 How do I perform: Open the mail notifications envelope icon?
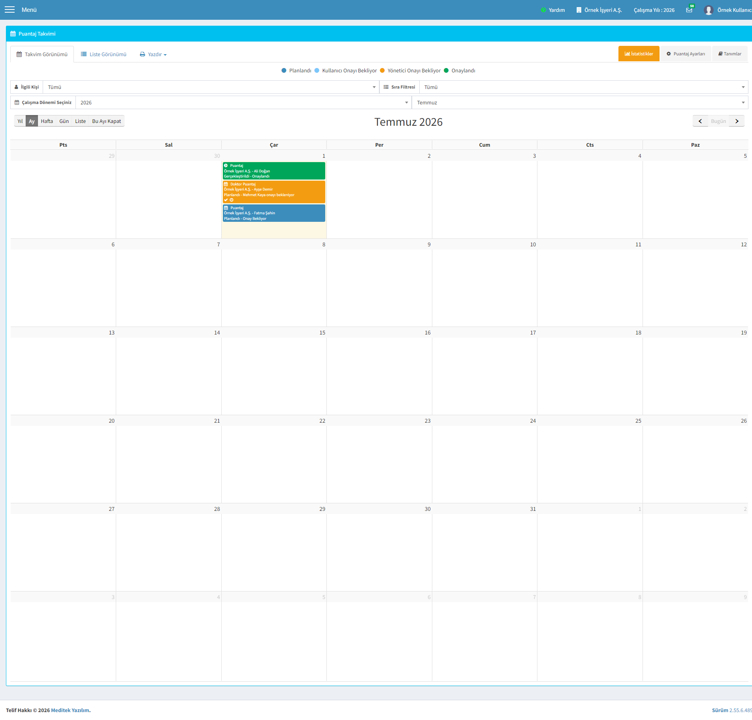(689, 10)
